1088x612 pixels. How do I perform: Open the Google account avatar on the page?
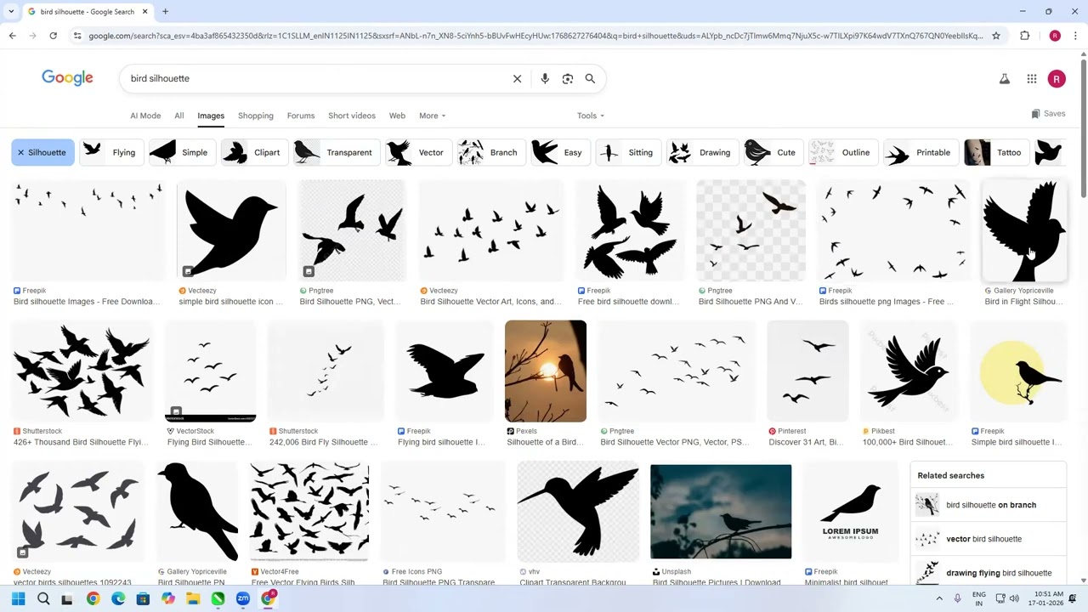click(1057, 79)
